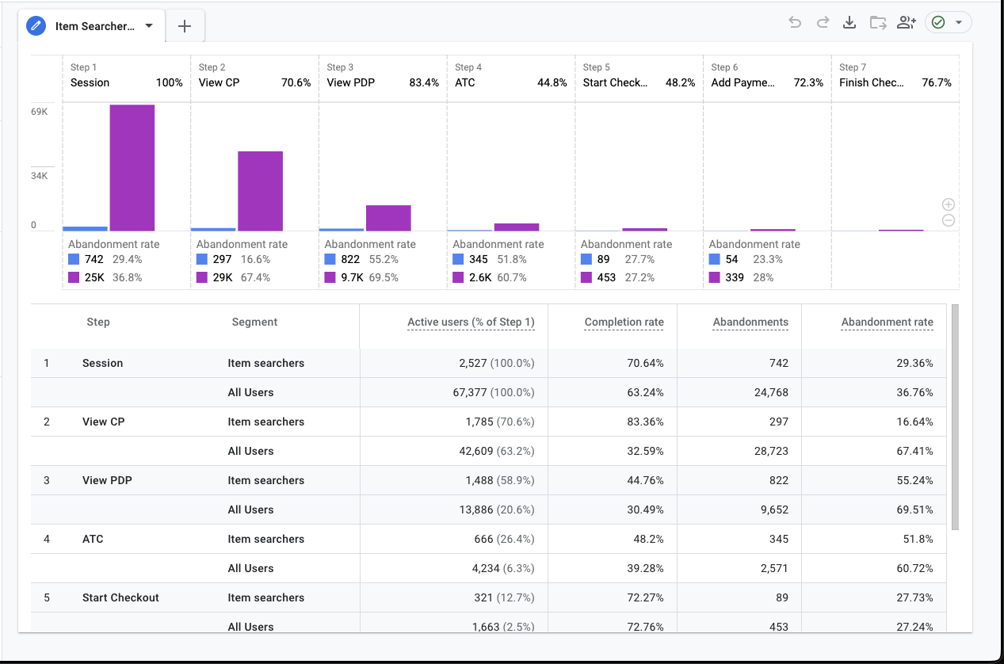This screenshot has width=1004, height=664.
Task: Expand the green checkmark status dropdown
Action: 949,23
